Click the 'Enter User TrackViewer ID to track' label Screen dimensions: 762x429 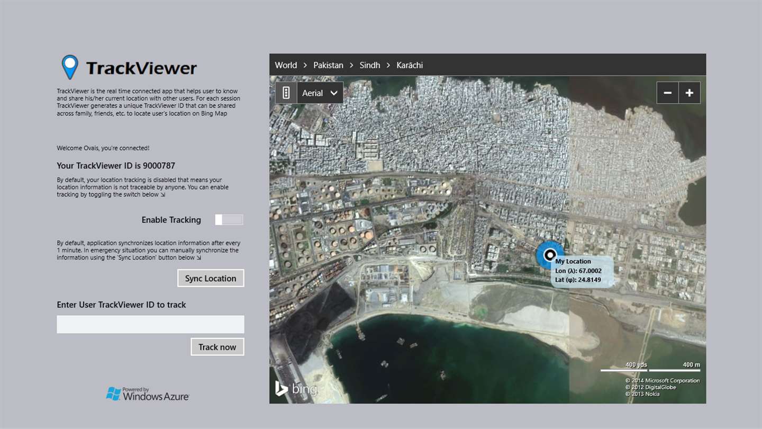click(x=122, y=305)
